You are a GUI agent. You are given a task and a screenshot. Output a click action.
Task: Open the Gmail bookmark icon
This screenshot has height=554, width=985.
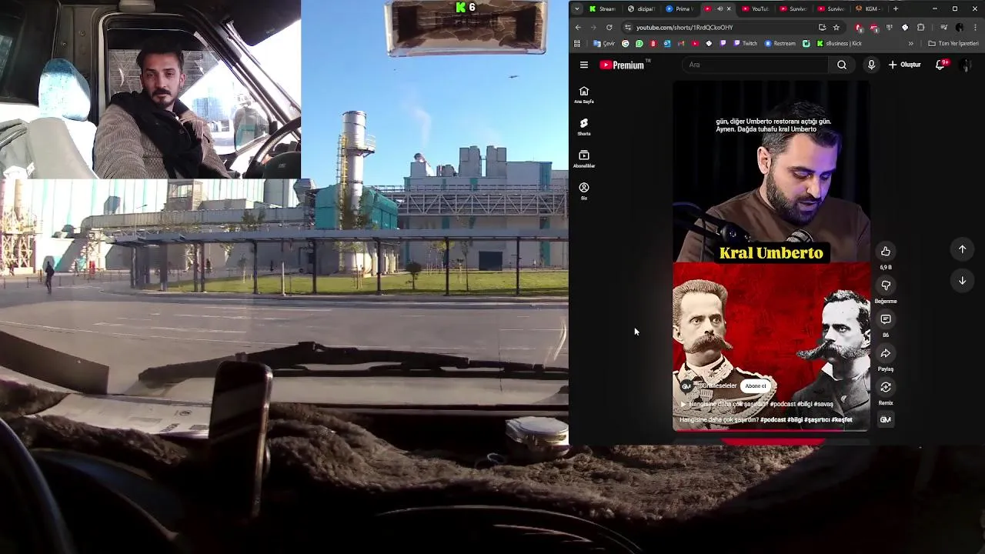pos(681,44)
